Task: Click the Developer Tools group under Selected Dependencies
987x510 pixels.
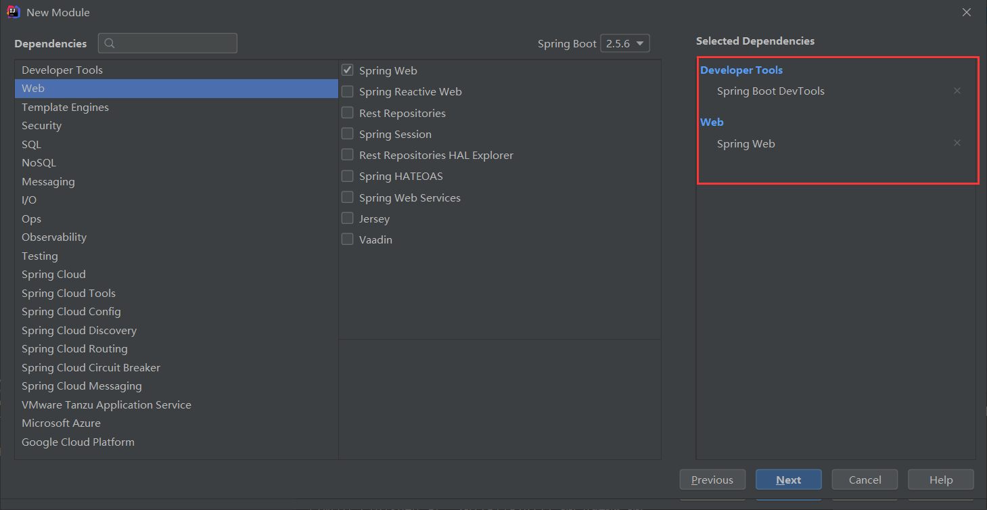Action: pyautogui.click(x=741, y=70)
